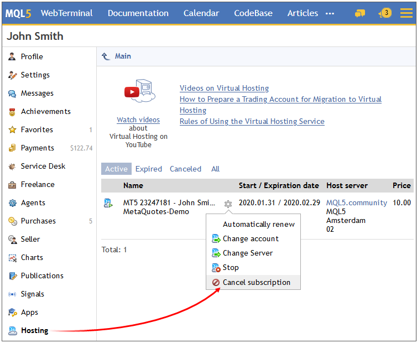Click the Total: 1 summary text

(114, 250)
